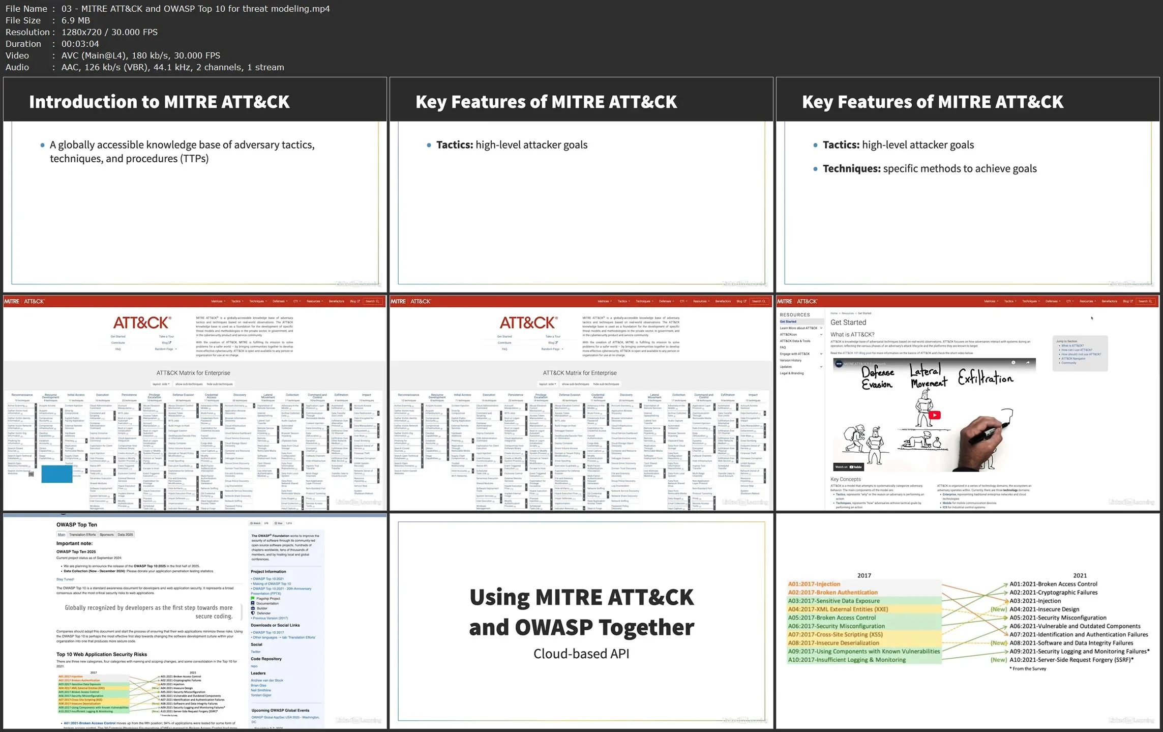Open Resources dropdown in Get Started frame
The image size is (1163, 732).
[x=1088, y=301]
